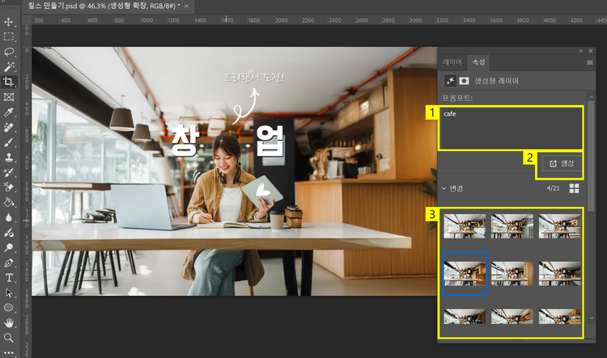Viewport: 607px width, 358px height.
Task: Click the prompt field containing cafe
Action: 510,128
